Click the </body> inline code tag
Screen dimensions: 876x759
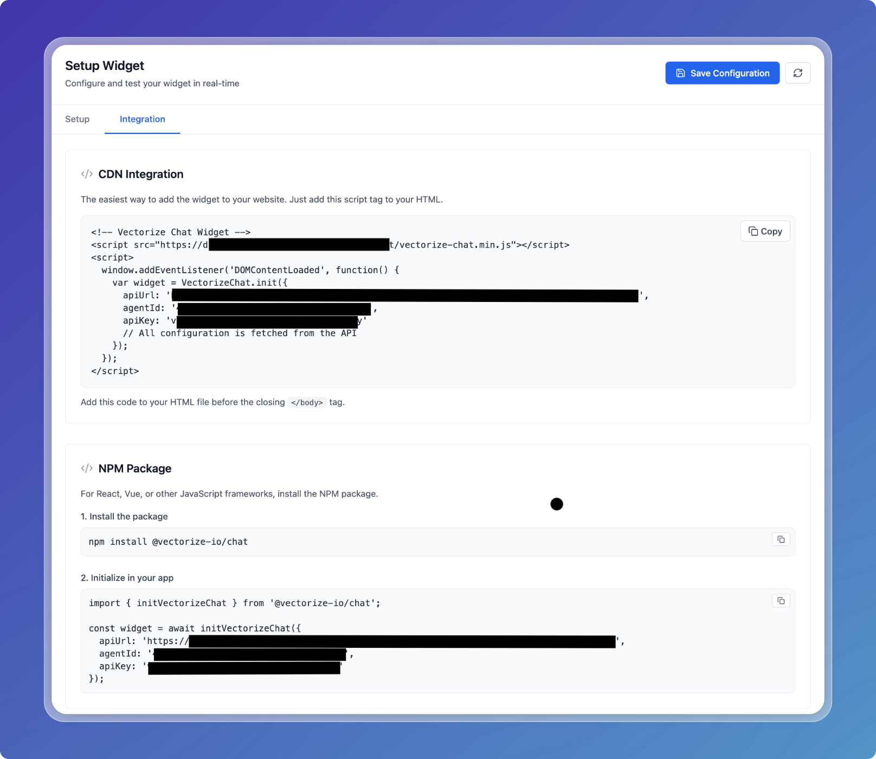coord(307,402)
